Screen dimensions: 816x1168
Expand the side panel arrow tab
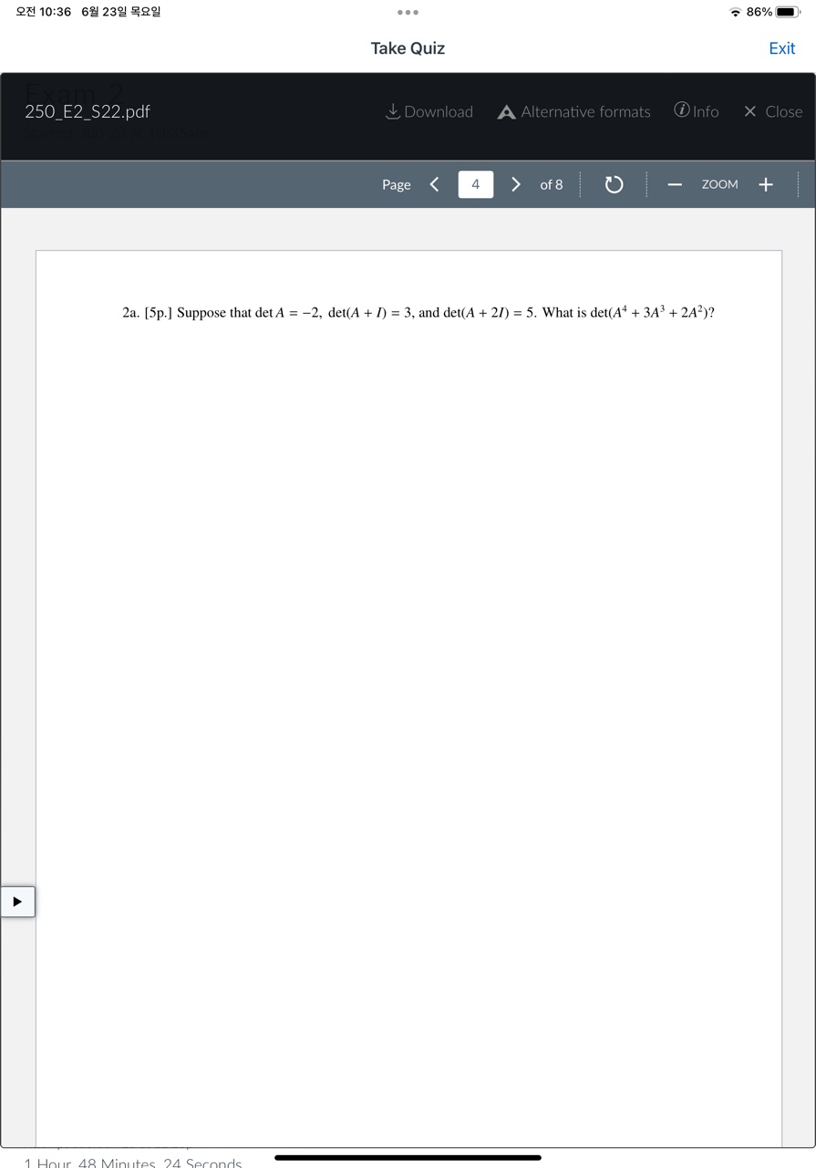(x=17, y=902)
